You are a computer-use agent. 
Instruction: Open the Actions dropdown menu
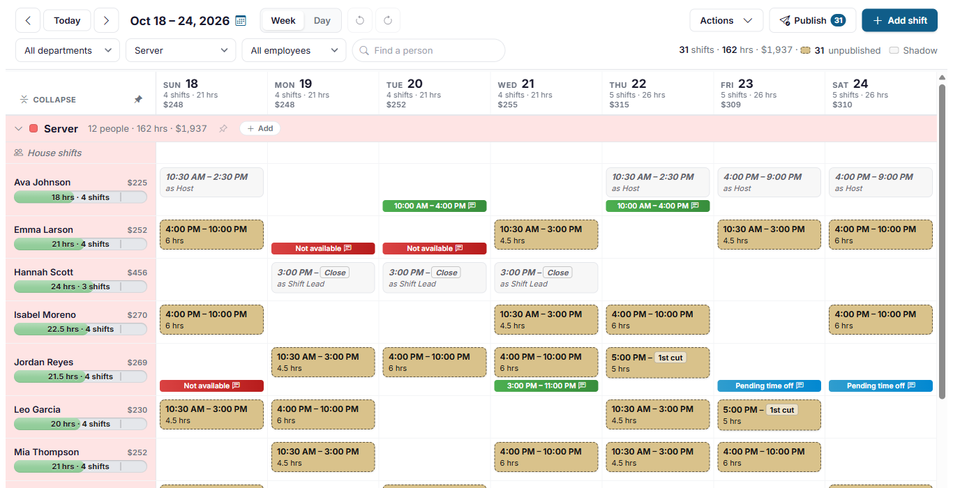726,20
